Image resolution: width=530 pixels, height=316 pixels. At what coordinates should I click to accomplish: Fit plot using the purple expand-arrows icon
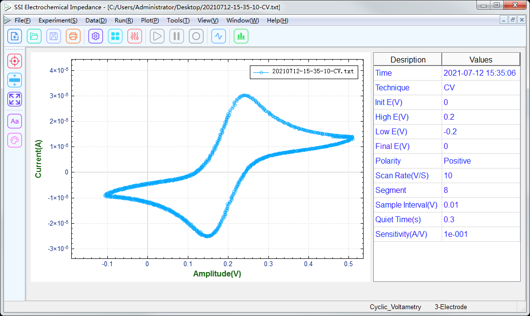pos(15,99)
